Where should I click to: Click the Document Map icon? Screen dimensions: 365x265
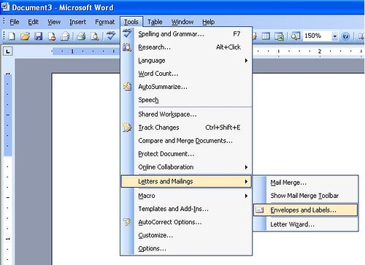coord(296,37)
